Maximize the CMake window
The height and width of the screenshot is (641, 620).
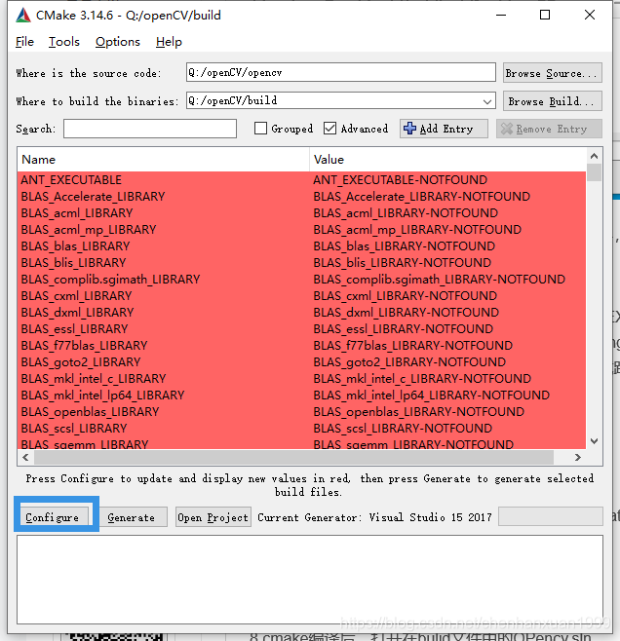545,16
